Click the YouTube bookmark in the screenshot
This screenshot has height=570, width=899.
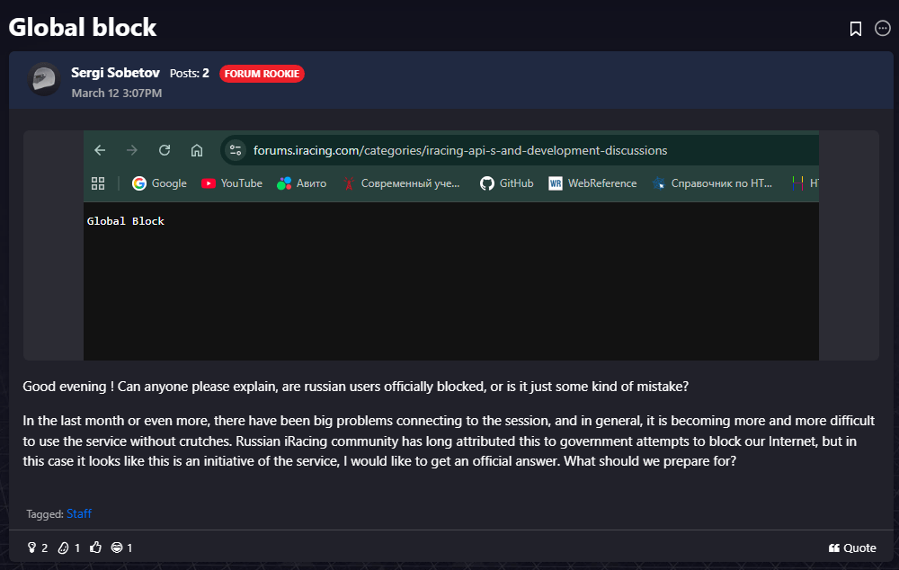(232, 183)
